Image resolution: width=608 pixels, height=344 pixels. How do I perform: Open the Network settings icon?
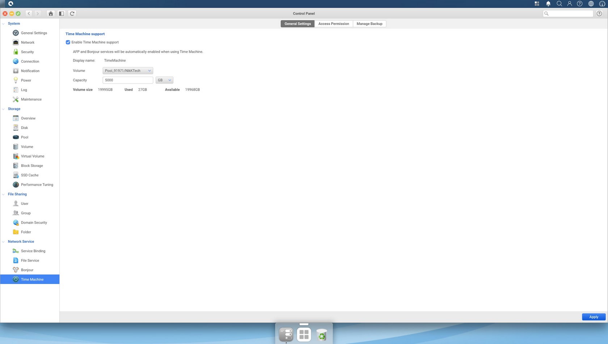tap(16, 42)
